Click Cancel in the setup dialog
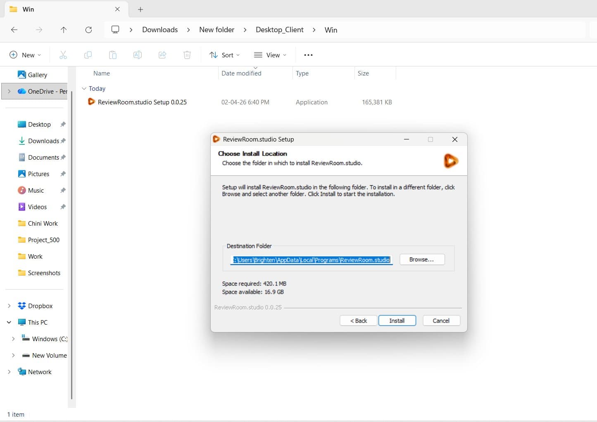This screenshot has height=422, width=597. [441, 321]
